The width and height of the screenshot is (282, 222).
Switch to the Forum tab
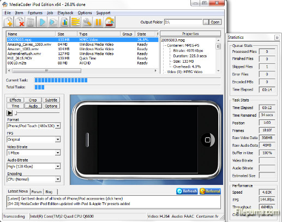[x=37, y=191]
